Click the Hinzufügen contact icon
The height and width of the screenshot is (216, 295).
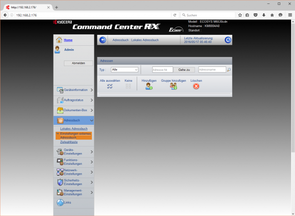(149, 86)
